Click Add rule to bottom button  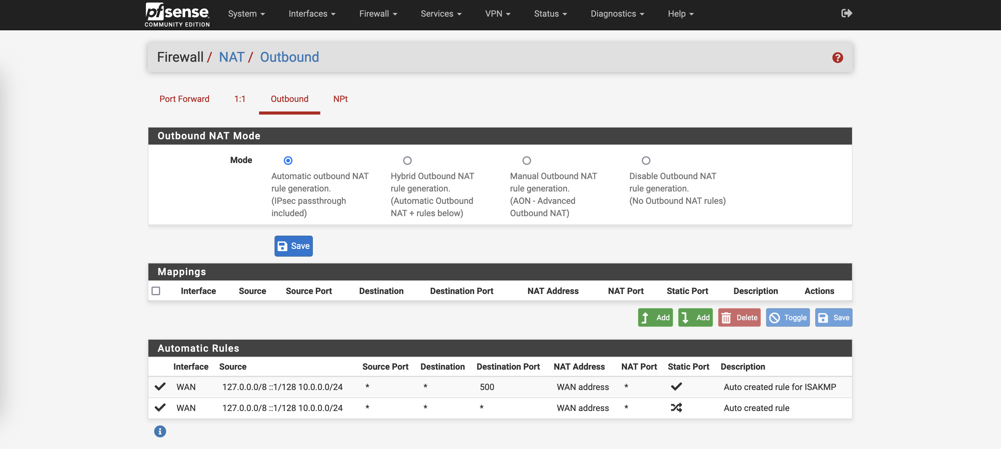pos(695,317)
